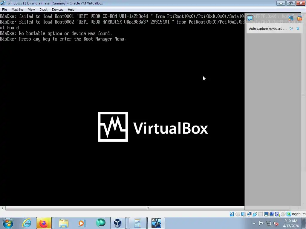The height and width of the screenshot is (229, 306).
Task: Click the optical disk status icon
Action: (x=238, y=214)
